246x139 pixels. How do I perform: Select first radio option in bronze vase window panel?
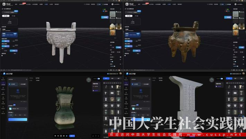pyautogui.click(x=13, y=84)
